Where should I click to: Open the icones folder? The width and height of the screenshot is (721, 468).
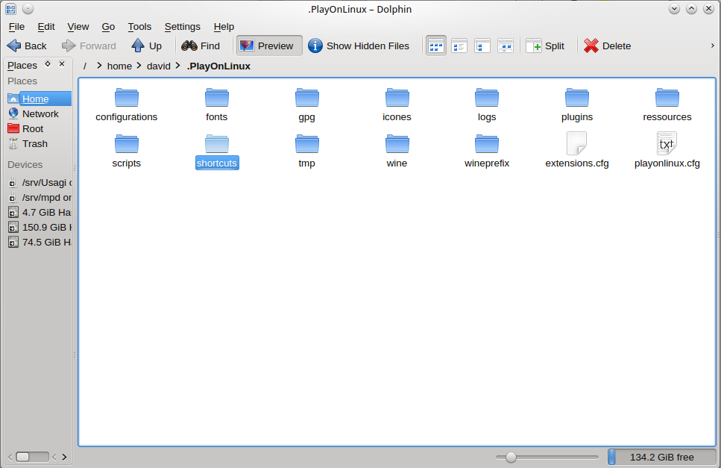pyautogui.click(x=397, y=105)
